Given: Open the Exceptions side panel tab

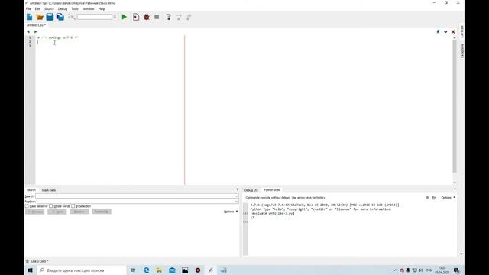Looking at the screenshot, I should pyautogui.click(x=461, y=51).
